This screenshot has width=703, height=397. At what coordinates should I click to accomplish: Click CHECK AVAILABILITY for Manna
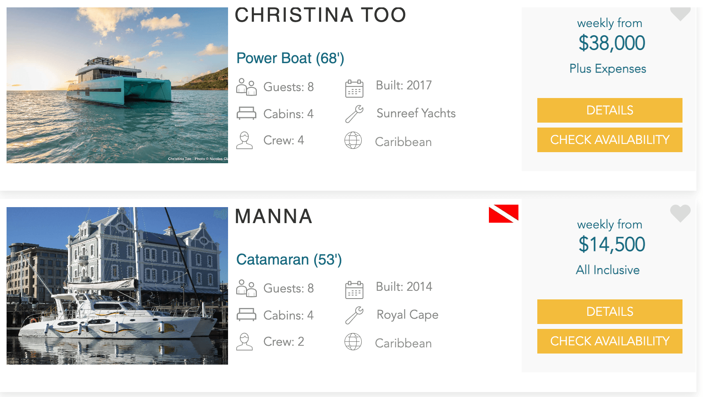609,341
